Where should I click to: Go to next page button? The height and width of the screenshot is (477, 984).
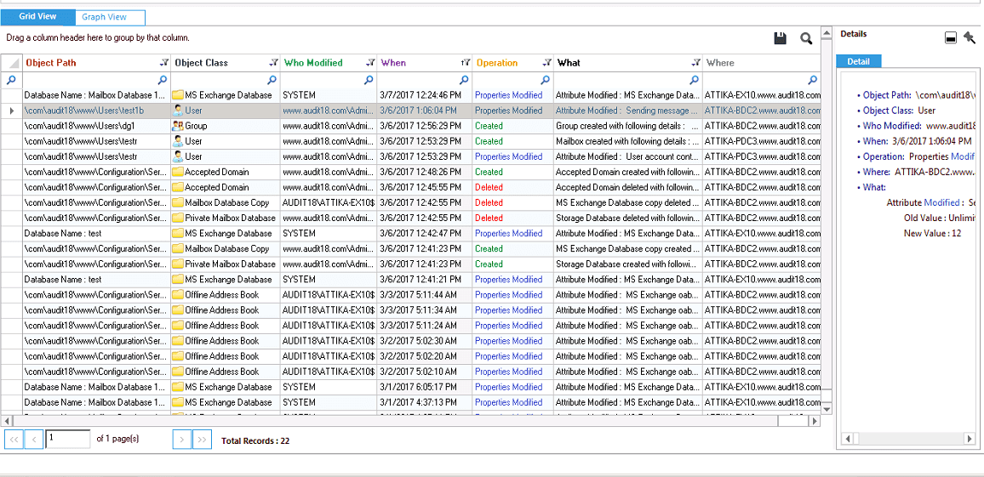point(182,440)
